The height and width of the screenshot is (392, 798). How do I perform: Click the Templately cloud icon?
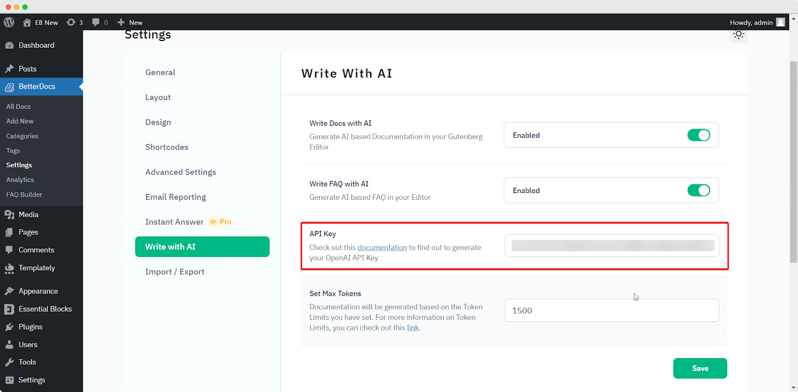(9, 268)
